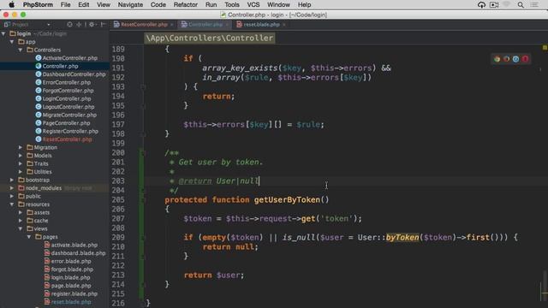Image resolution: width=548 pixels, height=308 pixels.
Task: Open Chrome browser preview icon
Action: pyautogui.click(x=497, y=59)
